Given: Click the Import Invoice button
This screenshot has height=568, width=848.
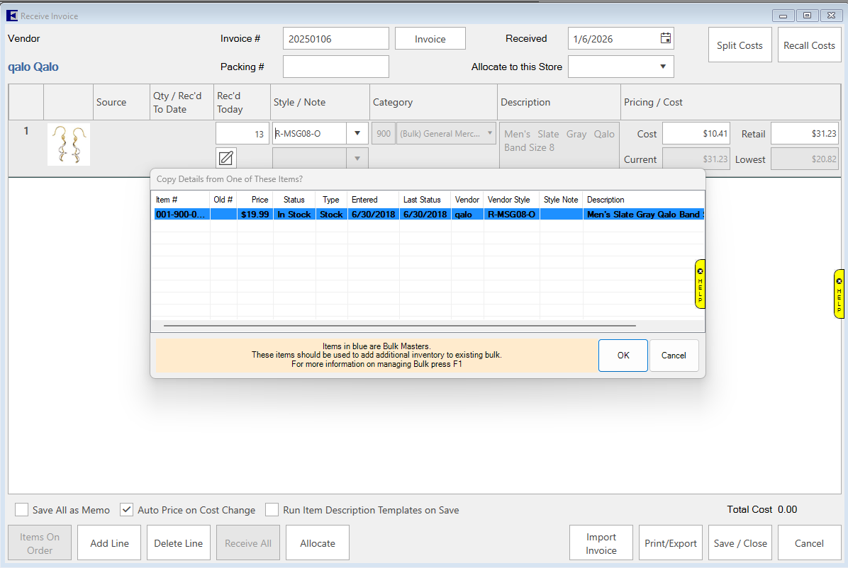Looking at the screenshot, I should pyautogui.click(x=601, y=543).
